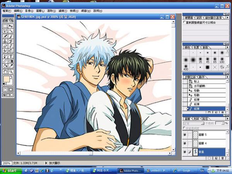Click the eye logo atop the toolbox
232x174 pixels.
(8, 20)
